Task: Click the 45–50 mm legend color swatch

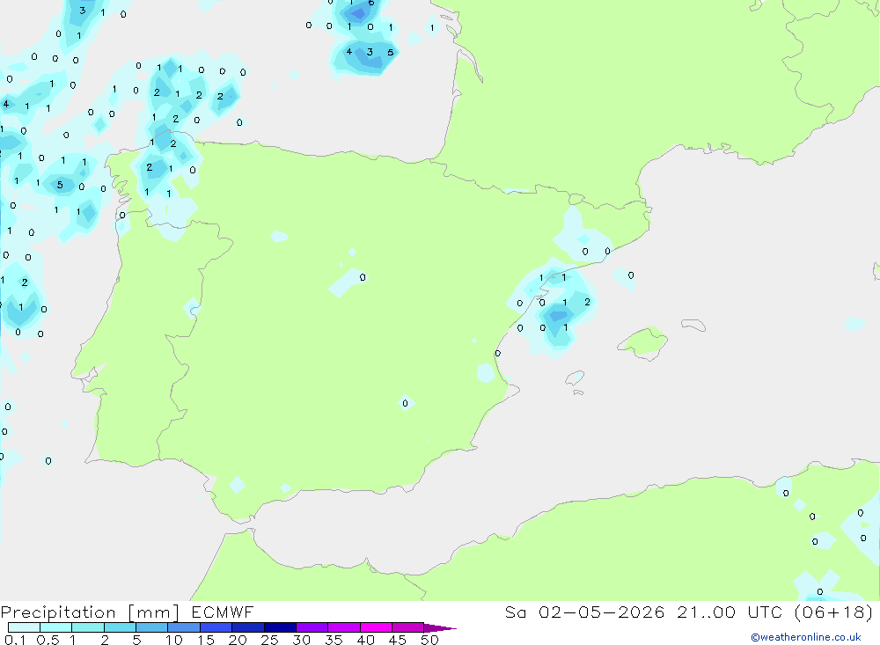Action: (408, 627)
